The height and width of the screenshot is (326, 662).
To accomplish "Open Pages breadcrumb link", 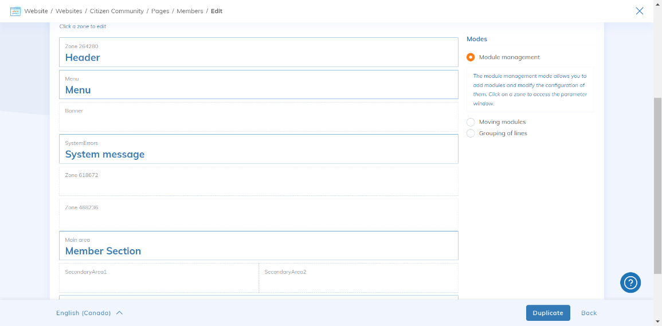I will [x=160, y=11].
